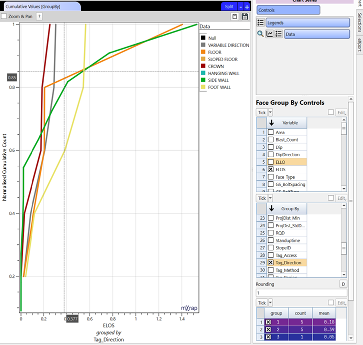Toggle Edit checkbox above Group By table
Screen dimensions: 363x345
pyautogui.click(x=331, y=198)
